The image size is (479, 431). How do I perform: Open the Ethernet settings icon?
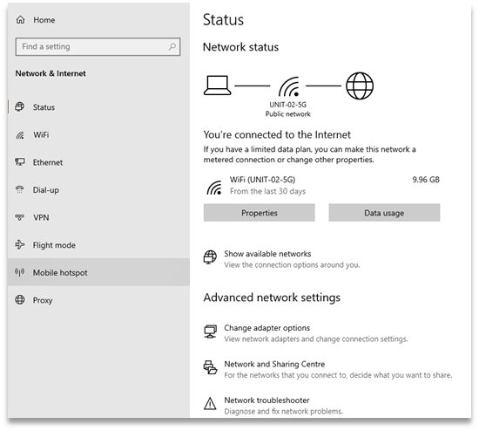[x=20, y=162]
